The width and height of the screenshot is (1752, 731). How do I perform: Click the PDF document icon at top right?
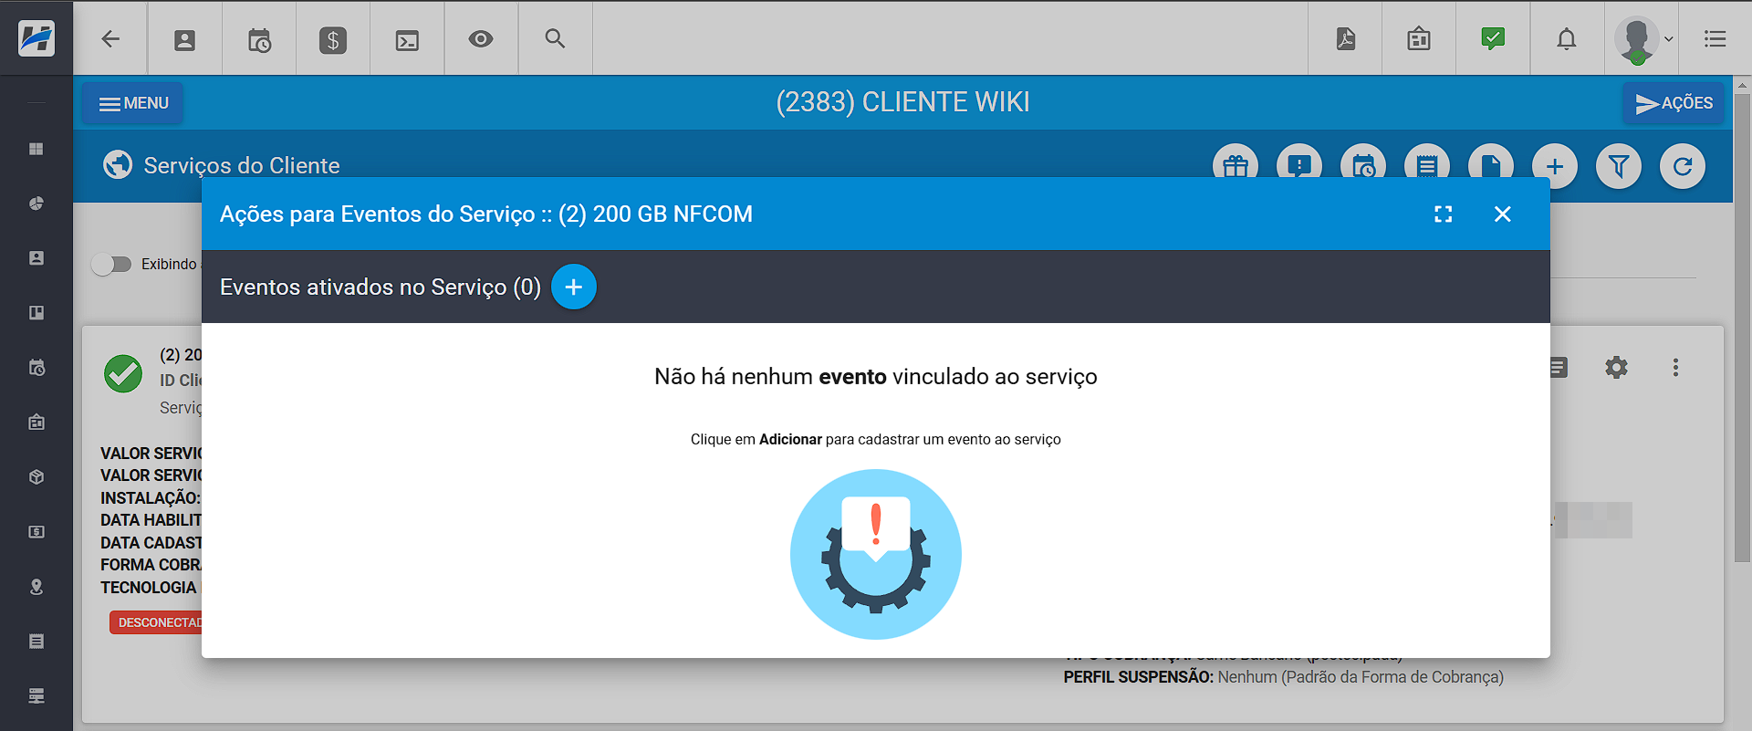click(x=1345, y=38)
